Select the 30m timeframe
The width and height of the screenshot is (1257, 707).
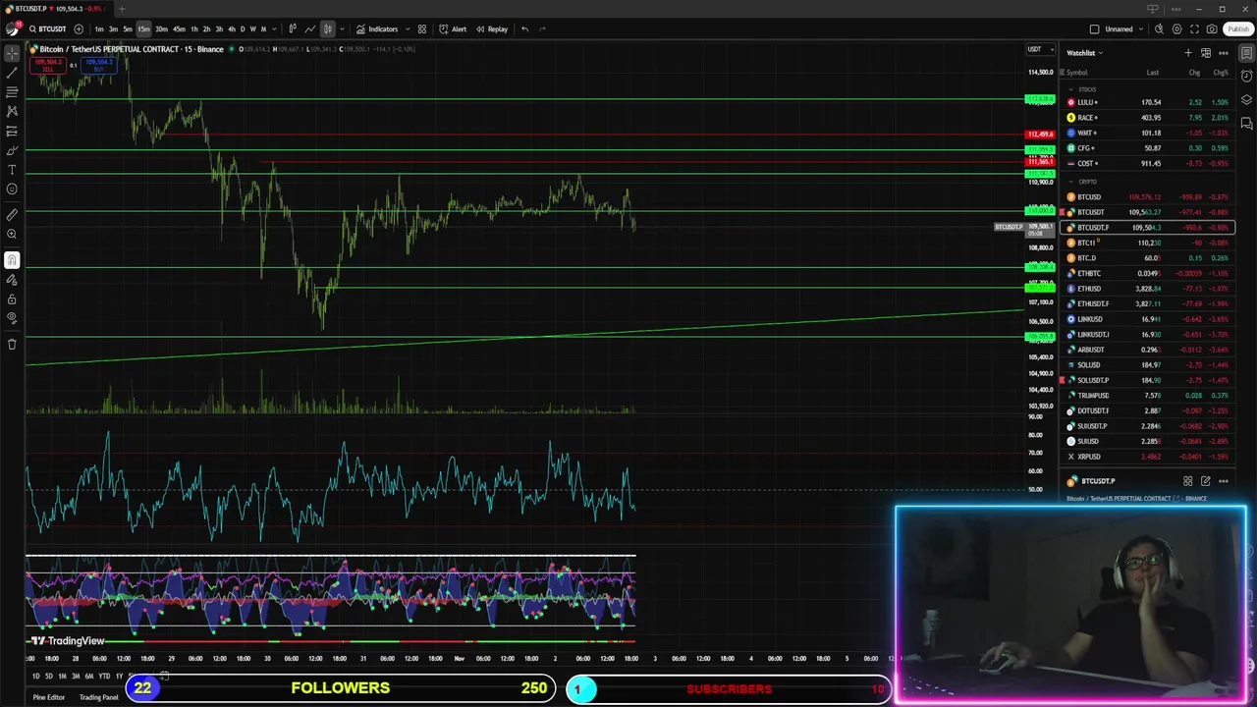pyautogui.click(x=161, y=29)
